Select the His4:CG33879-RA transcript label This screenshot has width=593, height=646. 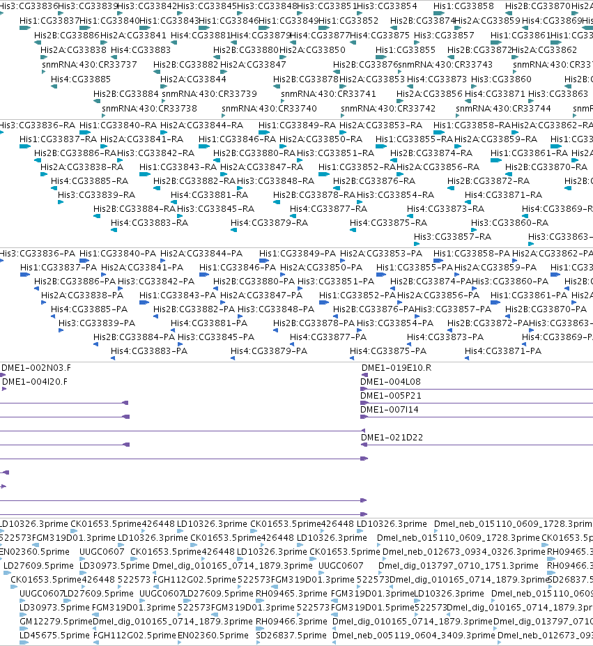269,223
